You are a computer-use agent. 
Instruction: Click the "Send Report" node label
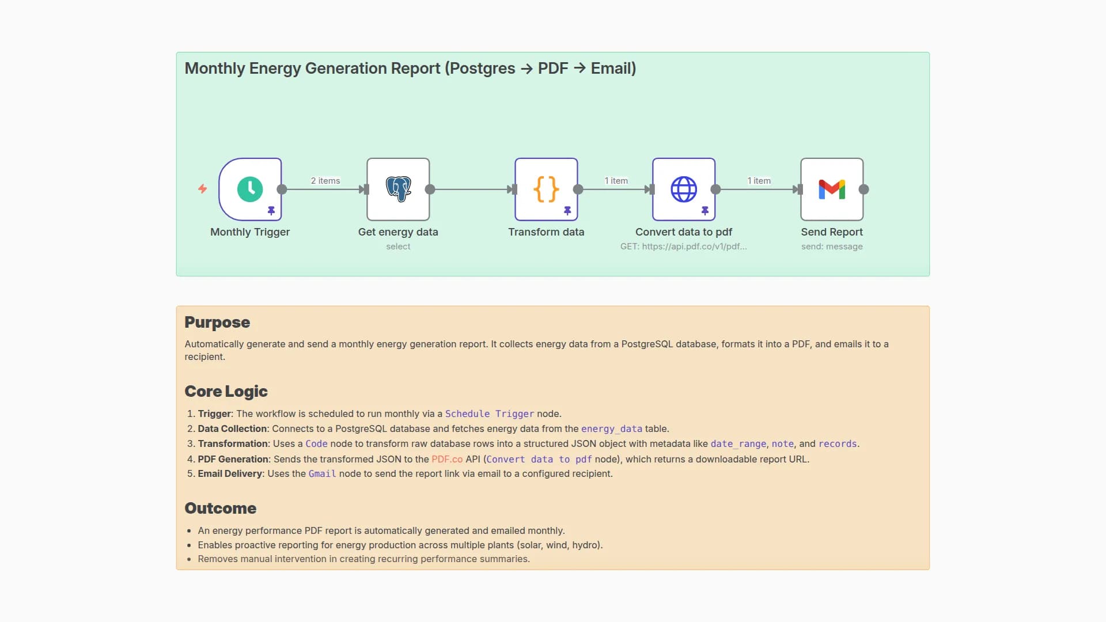click(x=832, y=232)
